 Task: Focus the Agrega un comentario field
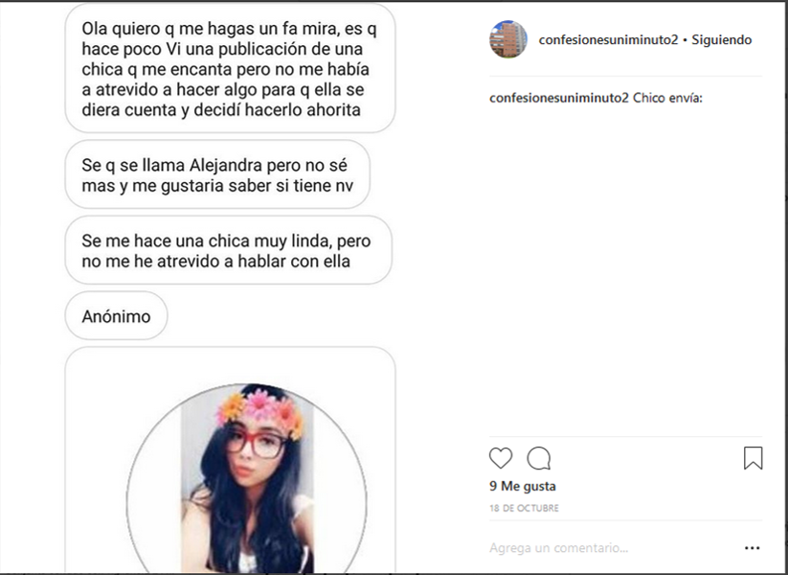pos(611,548)
